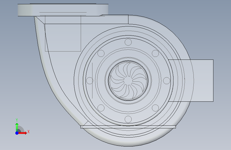Select the thin base plate under the volute

tap(128, 127)
